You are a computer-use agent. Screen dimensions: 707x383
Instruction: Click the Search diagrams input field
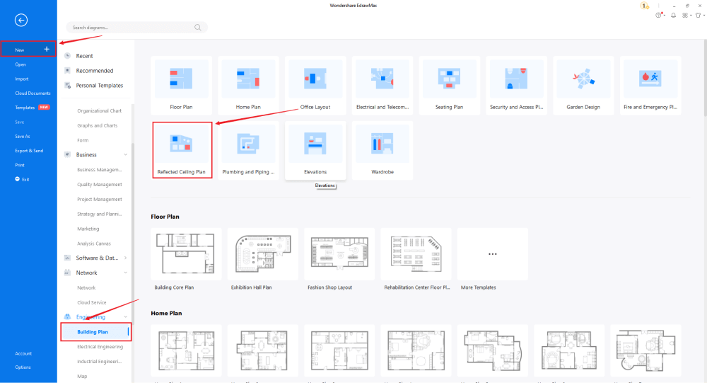coord(136,28)
